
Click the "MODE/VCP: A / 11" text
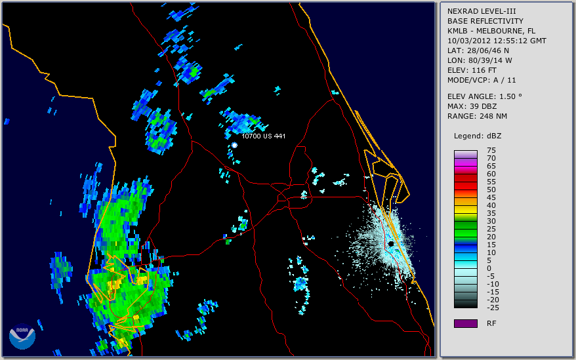click(x=482, y=80)
